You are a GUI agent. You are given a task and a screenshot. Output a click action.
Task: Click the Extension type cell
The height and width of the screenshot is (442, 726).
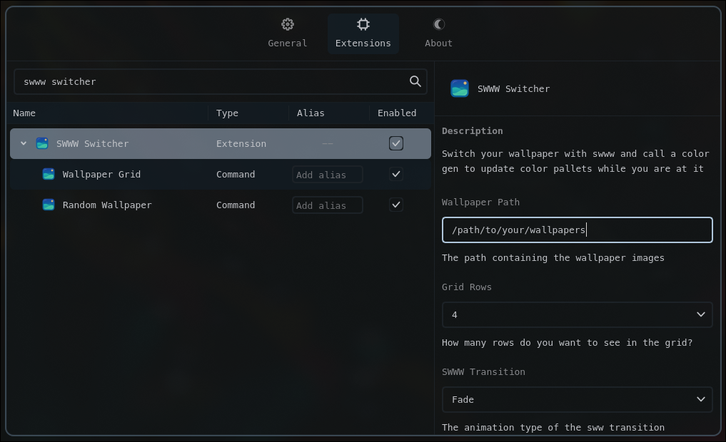point(241,143)
